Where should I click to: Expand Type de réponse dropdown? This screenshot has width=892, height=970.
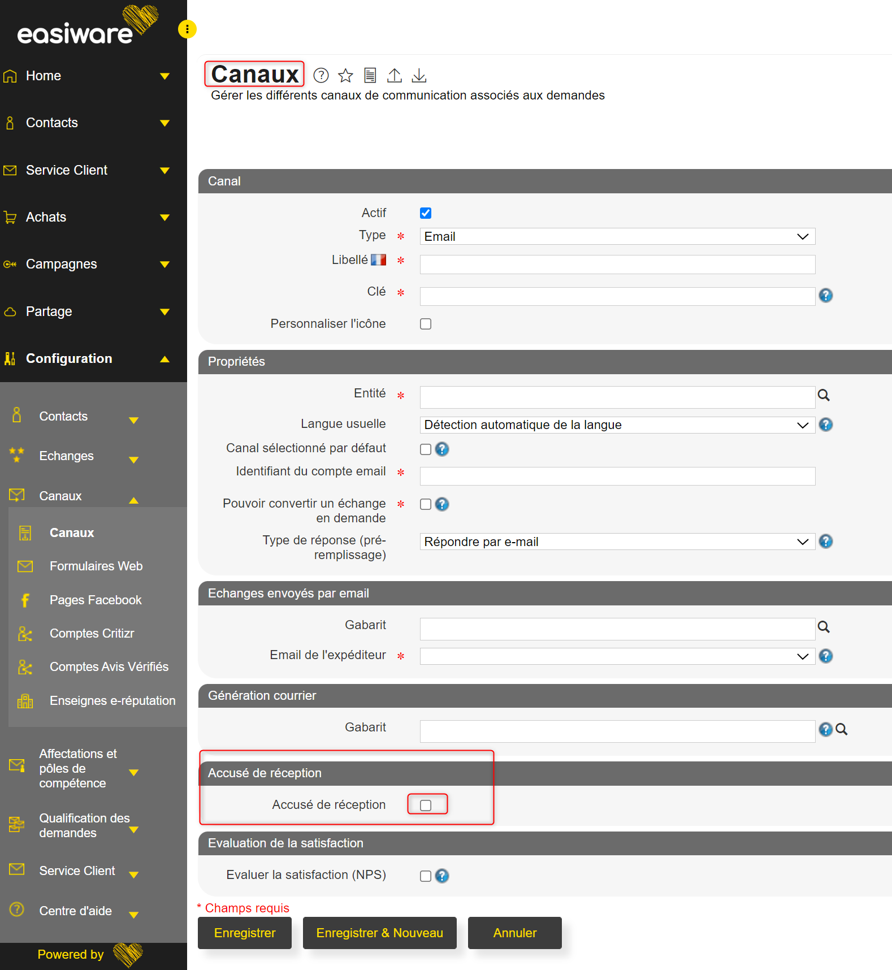(x=617, y=542)
